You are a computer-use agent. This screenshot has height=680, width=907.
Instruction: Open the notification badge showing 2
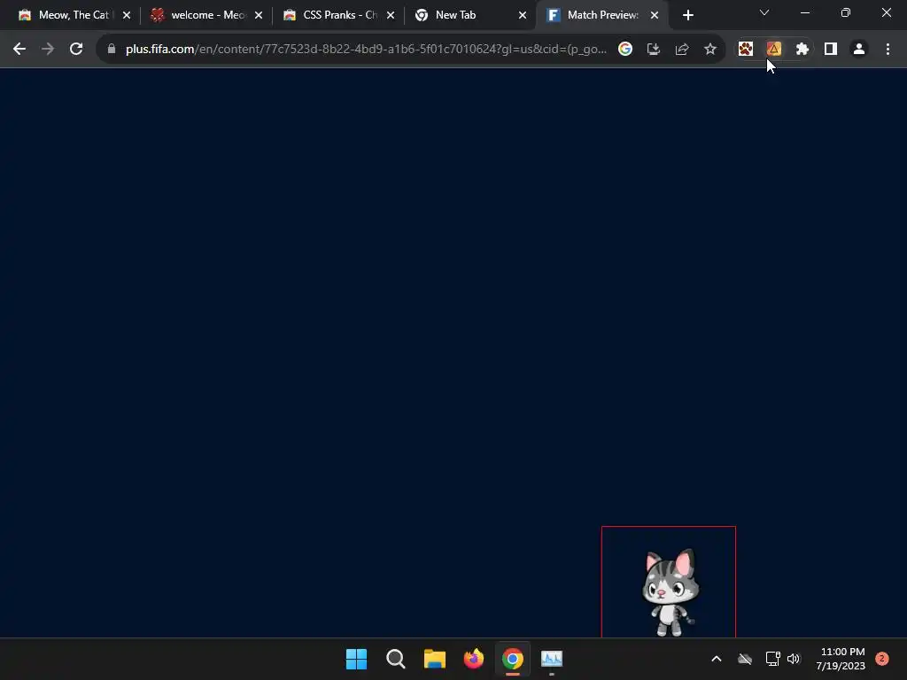(x=882, y=659)
